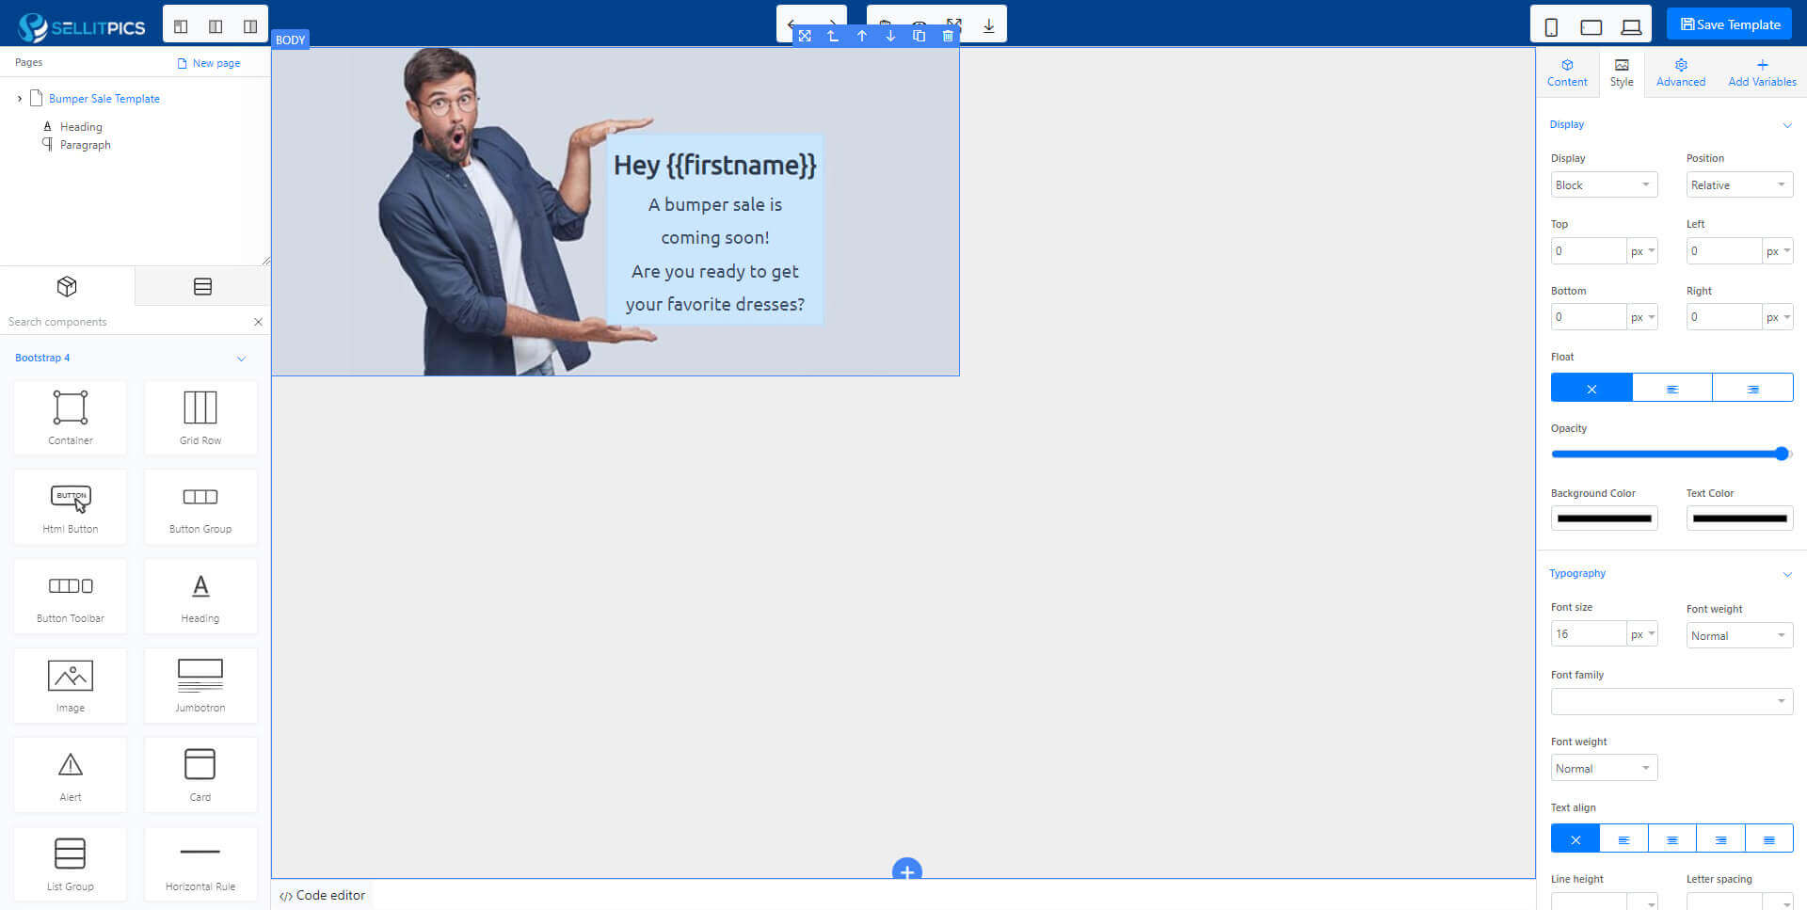Screen dimensions: 1807x910
Task: Switch to laptop device preview
Action: pyautogui.click(x=1631, y=26)
